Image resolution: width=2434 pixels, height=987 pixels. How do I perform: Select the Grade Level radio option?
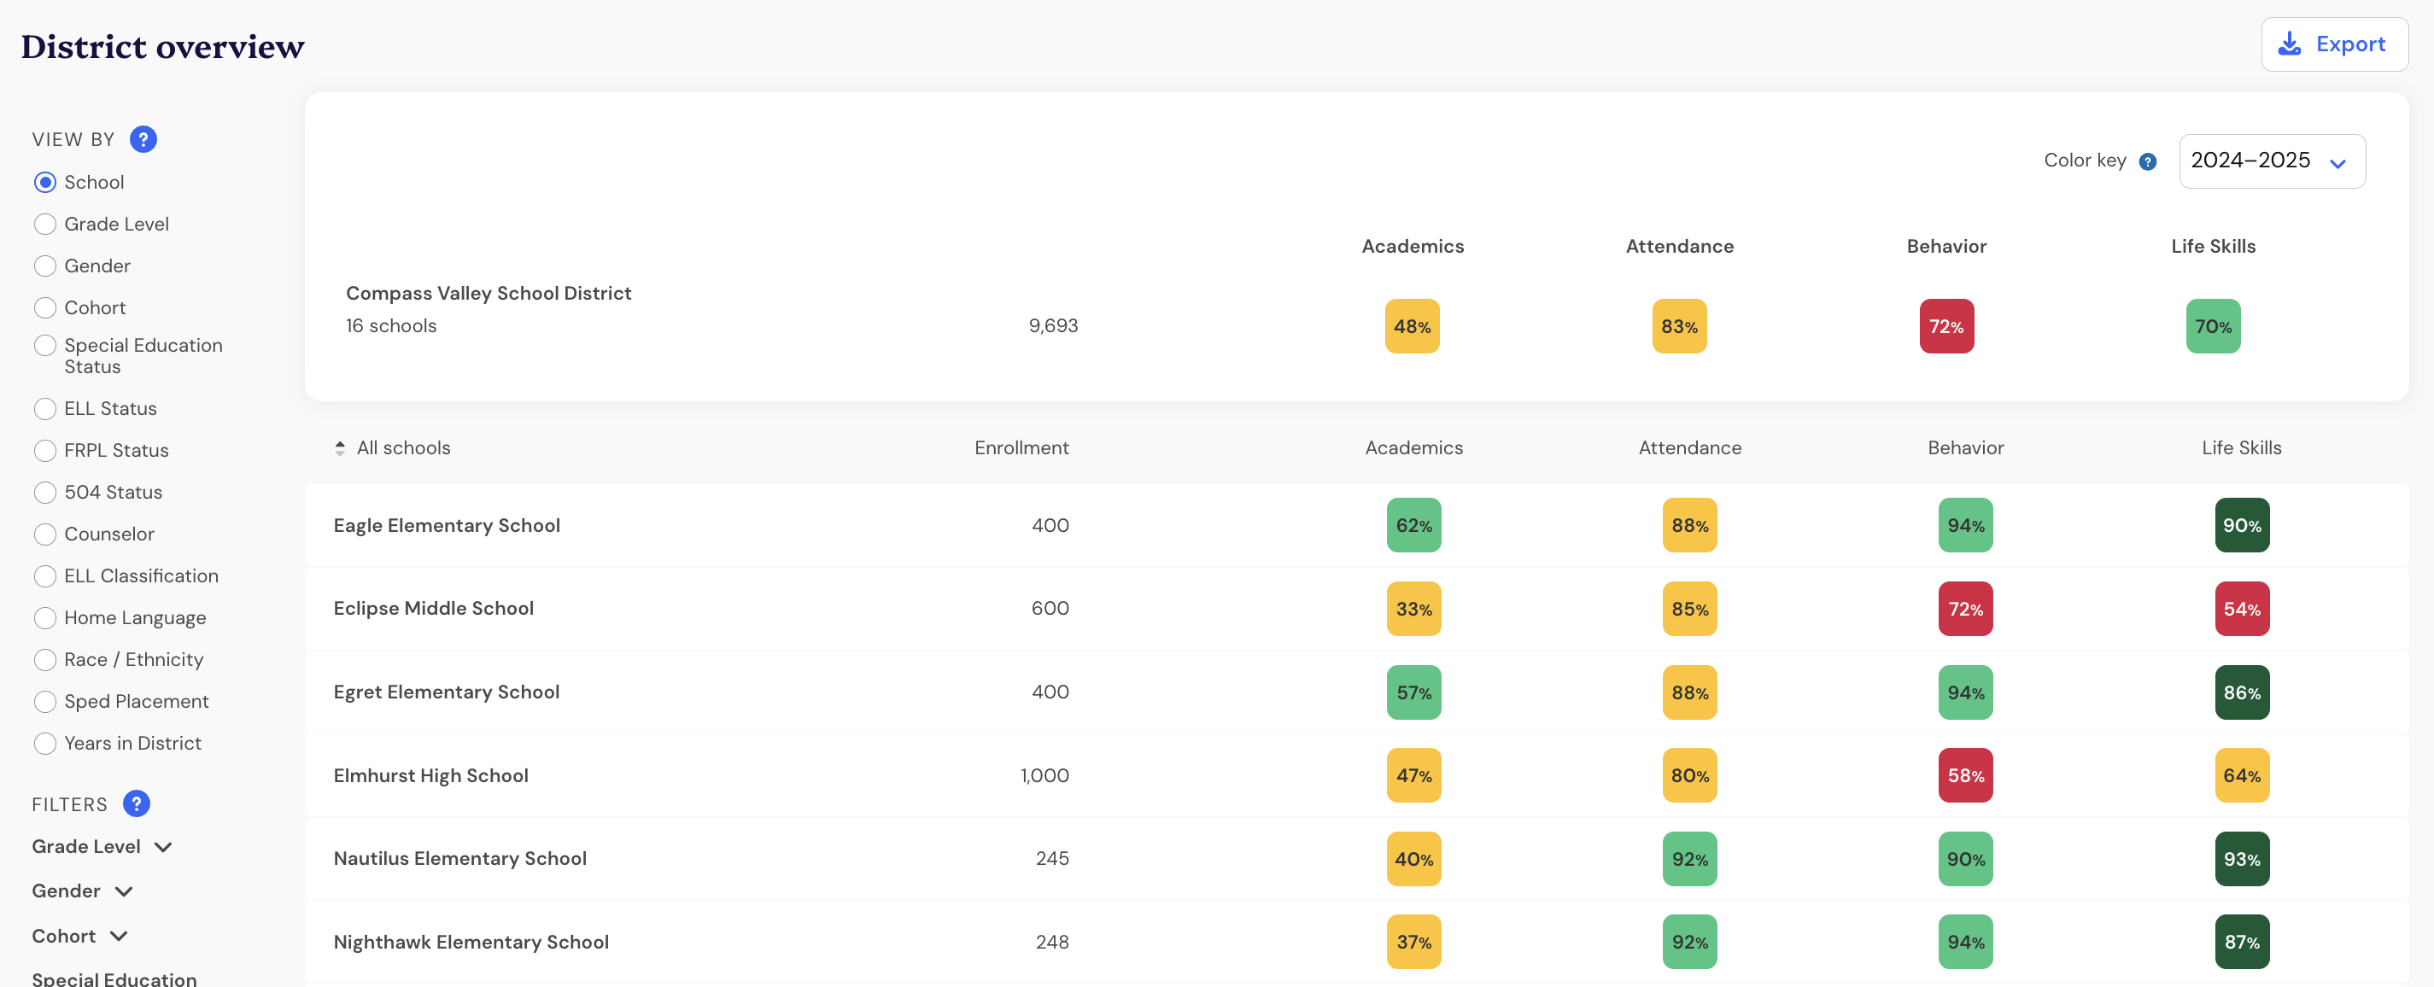point(44,224)
